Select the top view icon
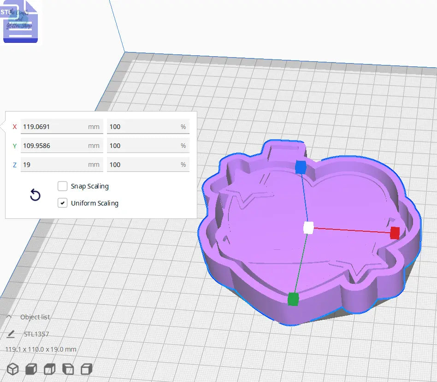This screenshot has height=382, width=437. click(49, 369)
